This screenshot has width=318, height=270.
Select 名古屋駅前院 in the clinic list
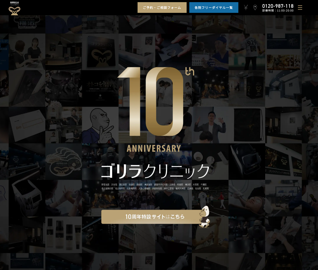[x=107, y=188]
